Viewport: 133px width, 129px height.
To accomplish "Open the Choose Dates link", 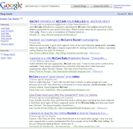I will click(7, 44).
